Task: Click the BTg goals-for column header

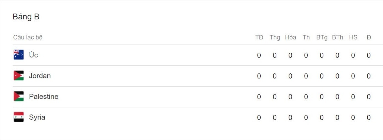Action: point(322,37)
